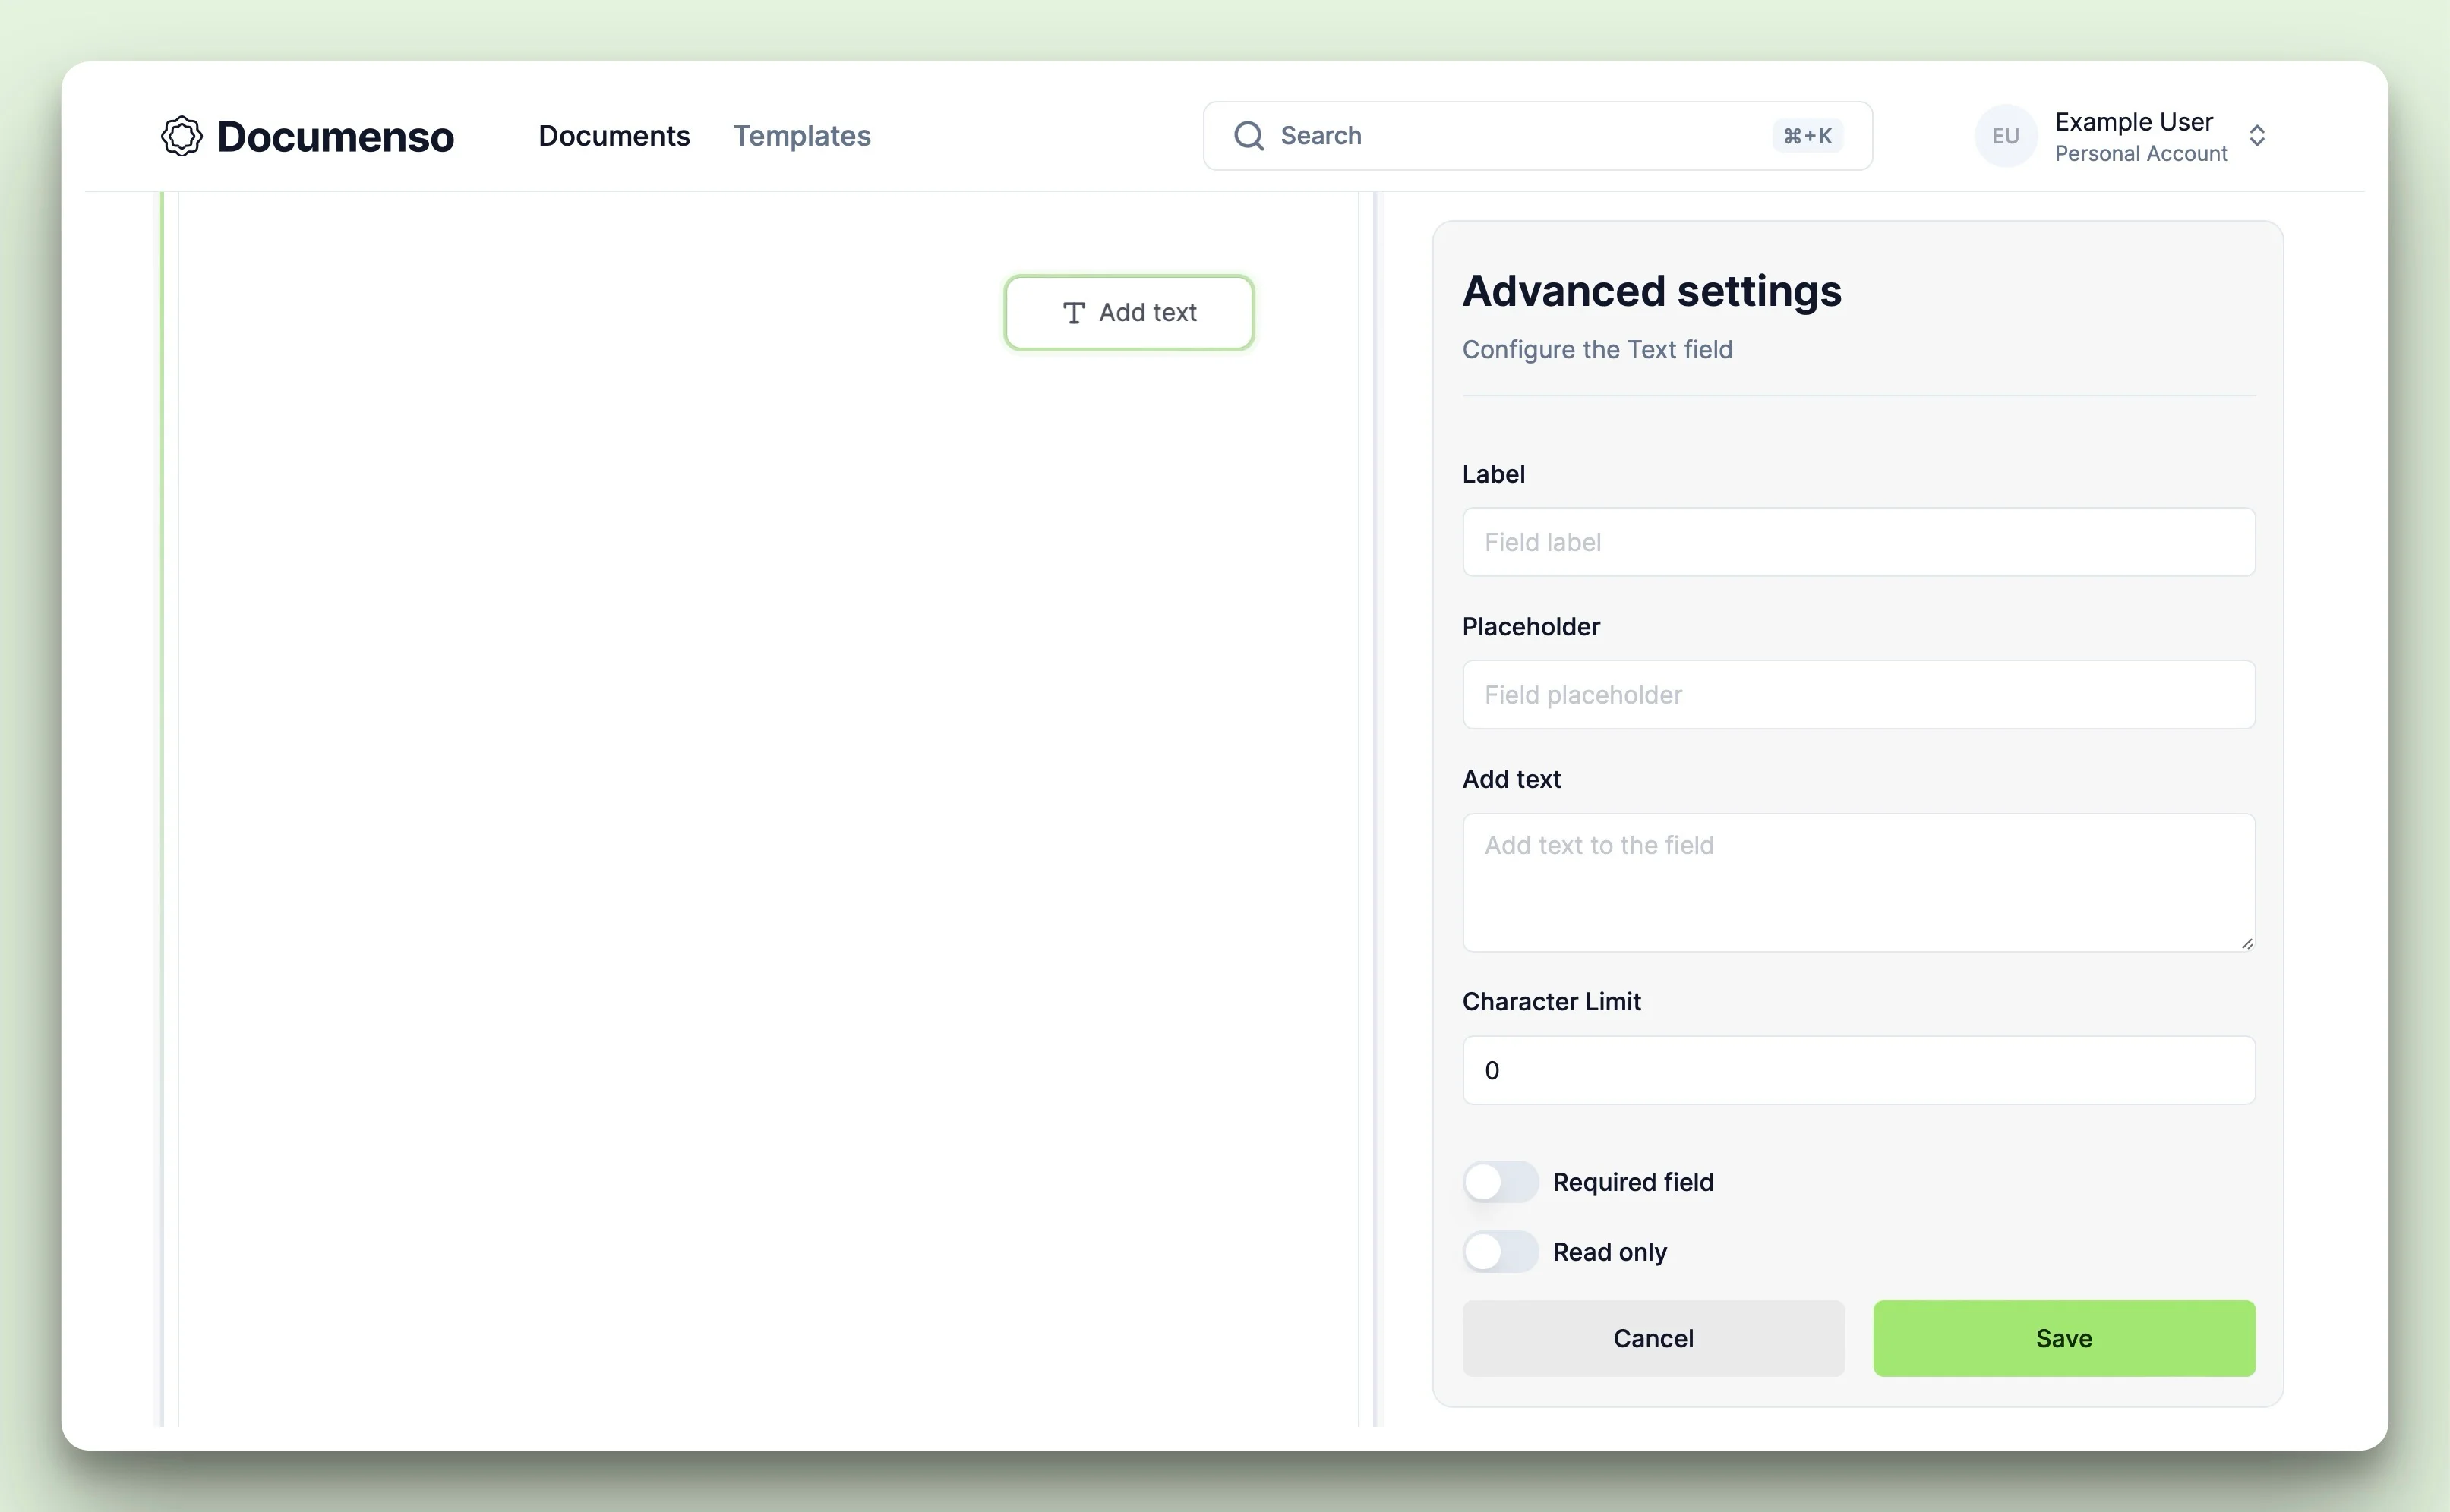The height and width of the screenshot is (1512, 2450).
Task: Click the ⌘+K shortcut badge
Action: [x=1807, y=136]
